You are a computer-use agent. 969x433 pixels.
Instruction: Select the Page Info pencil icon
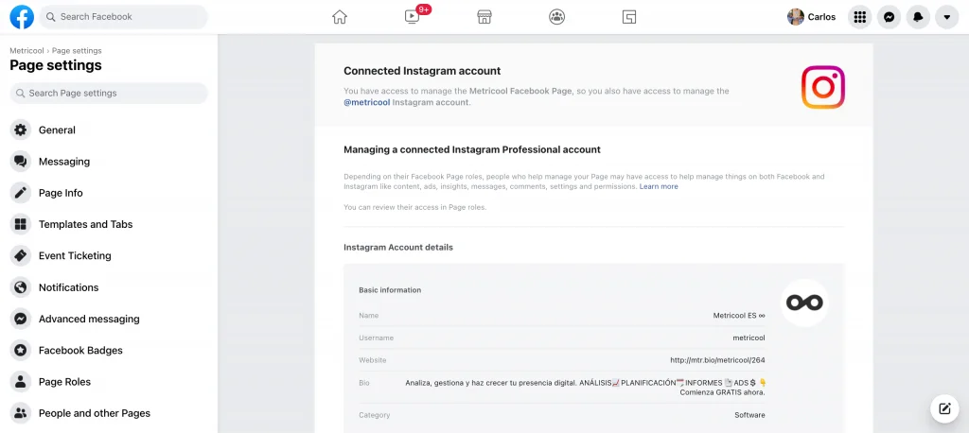point(21,193)
